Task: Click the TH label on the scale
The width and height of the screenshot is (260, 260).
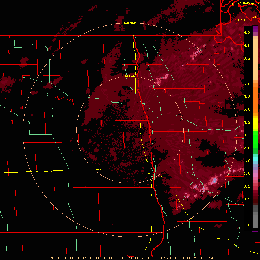Action: click(x=248, y=225)
